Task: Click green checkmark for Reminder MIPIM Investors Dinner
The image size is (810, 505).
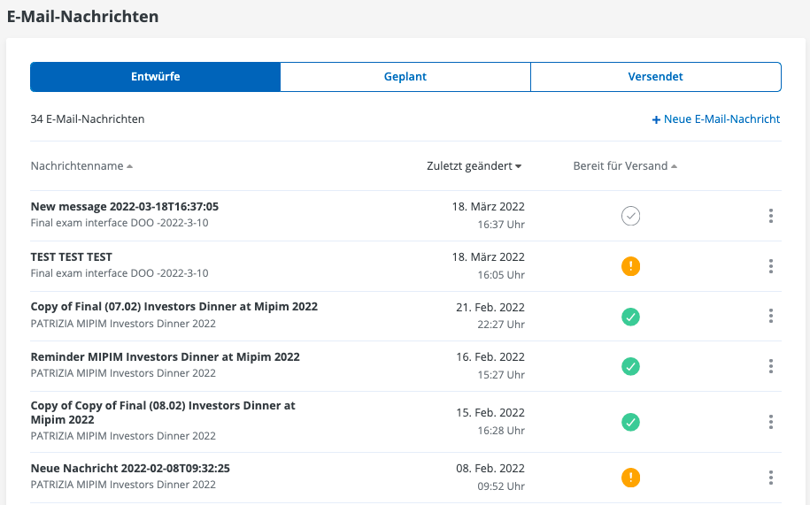Action: 630,366
